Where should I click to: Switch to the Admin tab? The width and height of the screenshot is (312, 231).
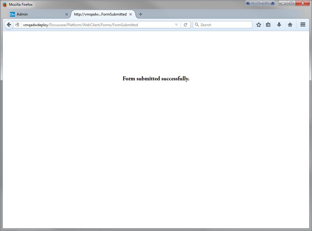click(37, 14)
